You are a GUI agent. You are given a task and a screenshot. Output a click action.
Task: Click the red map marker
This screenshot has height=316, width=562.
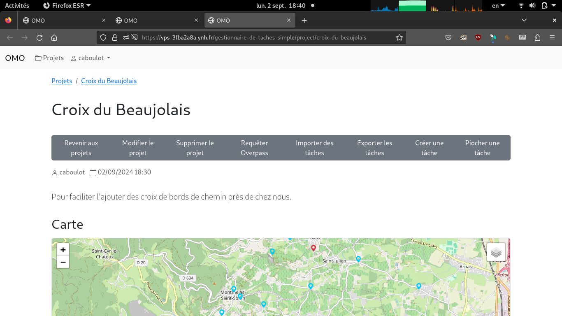point(314,248)
